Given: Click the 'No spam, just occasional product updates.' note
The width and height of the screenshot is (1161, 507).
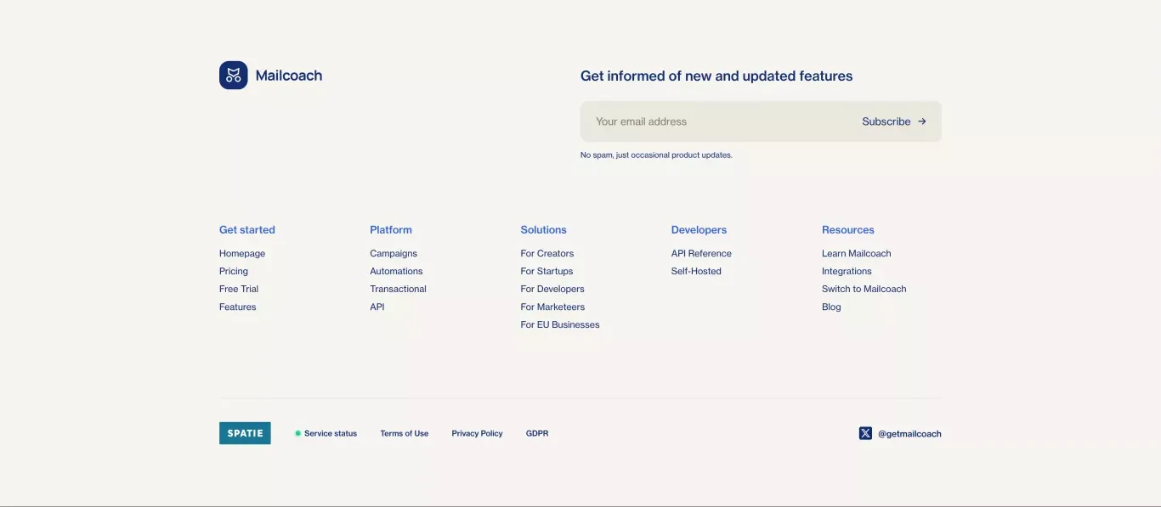Looking at the screenshot, I should (656, 155).
